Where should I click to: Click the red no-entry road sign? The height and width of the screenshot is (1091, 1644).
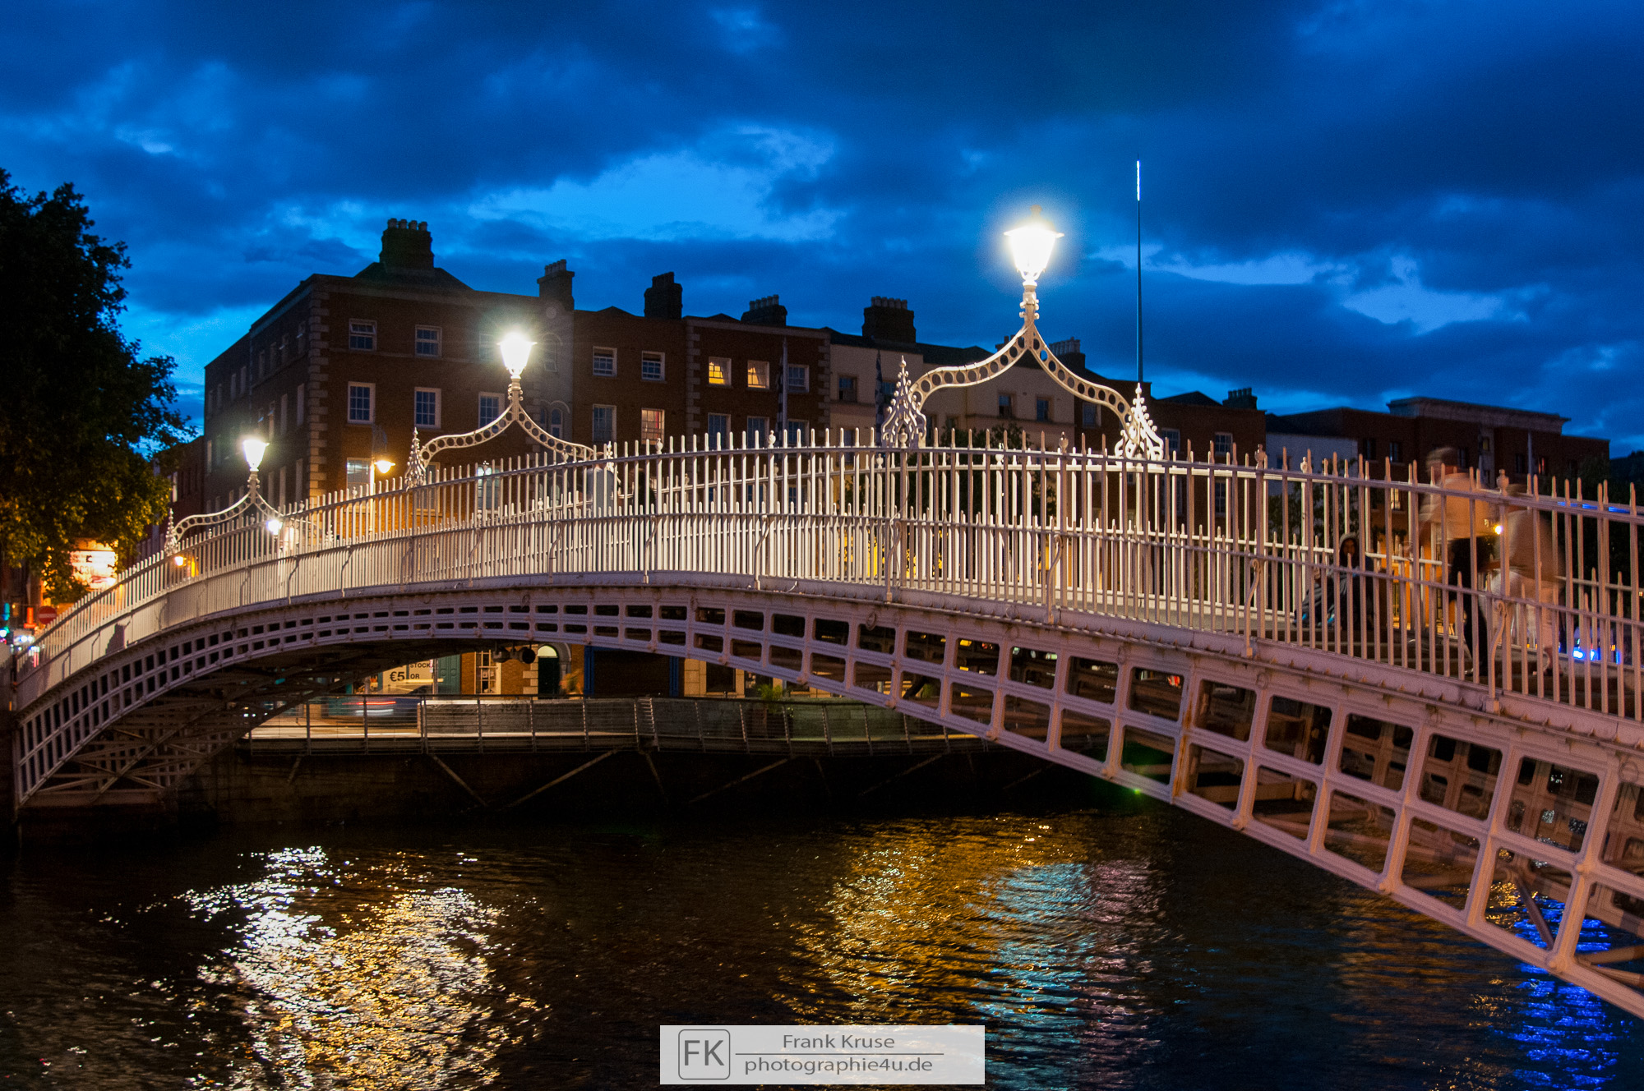click(47, 614)
